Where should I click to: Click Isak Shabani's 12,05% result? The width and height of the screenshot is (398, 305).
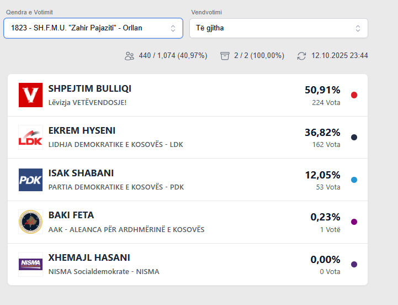(x=322, y=175)
